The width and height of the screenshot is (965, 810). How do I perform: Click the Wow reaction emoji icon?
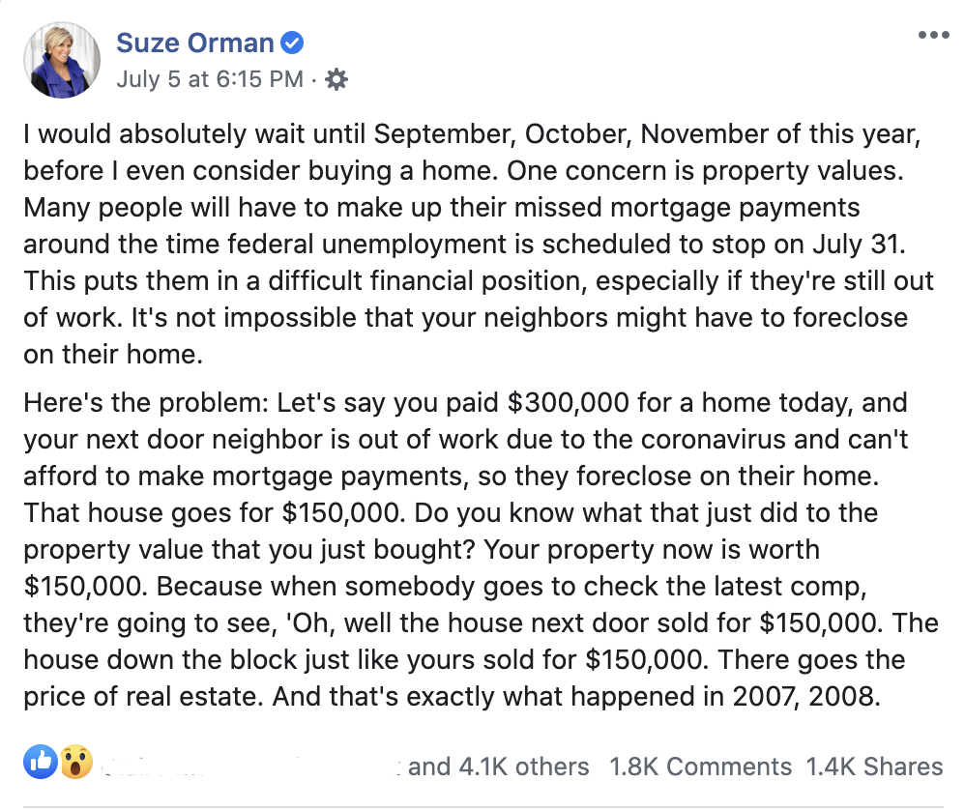(x=75, y=764)
